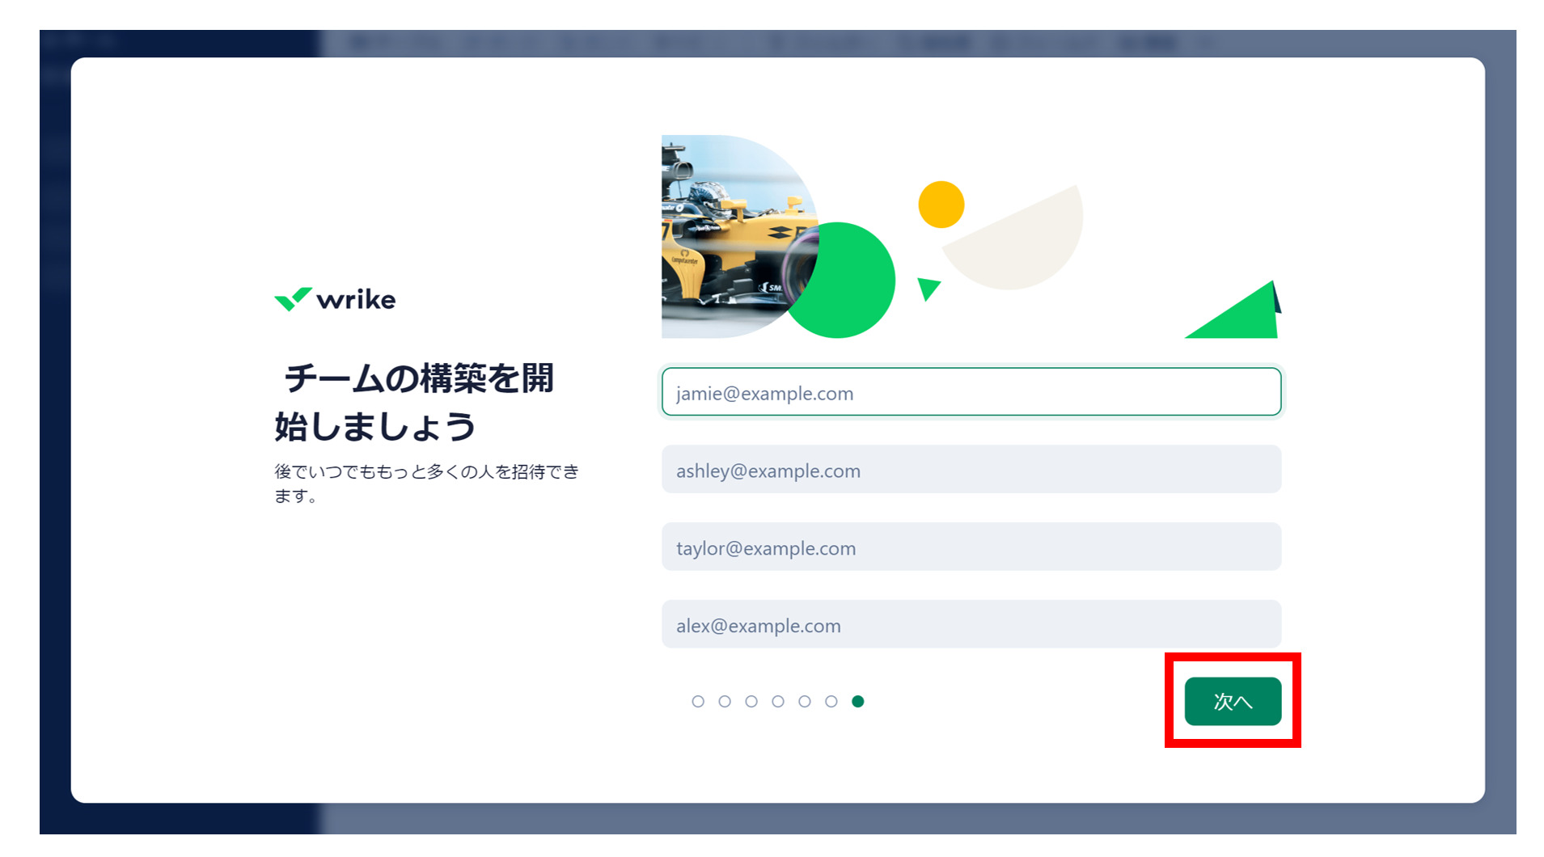The image size is (1544, 857).
Task: Click the third pagination dot
Action: [x=752, y=701]
